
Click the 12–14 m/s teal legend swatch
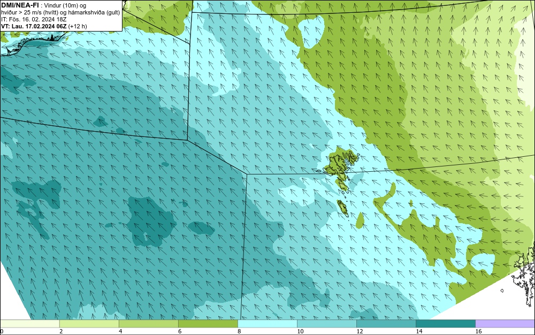(x=386, y=324)
